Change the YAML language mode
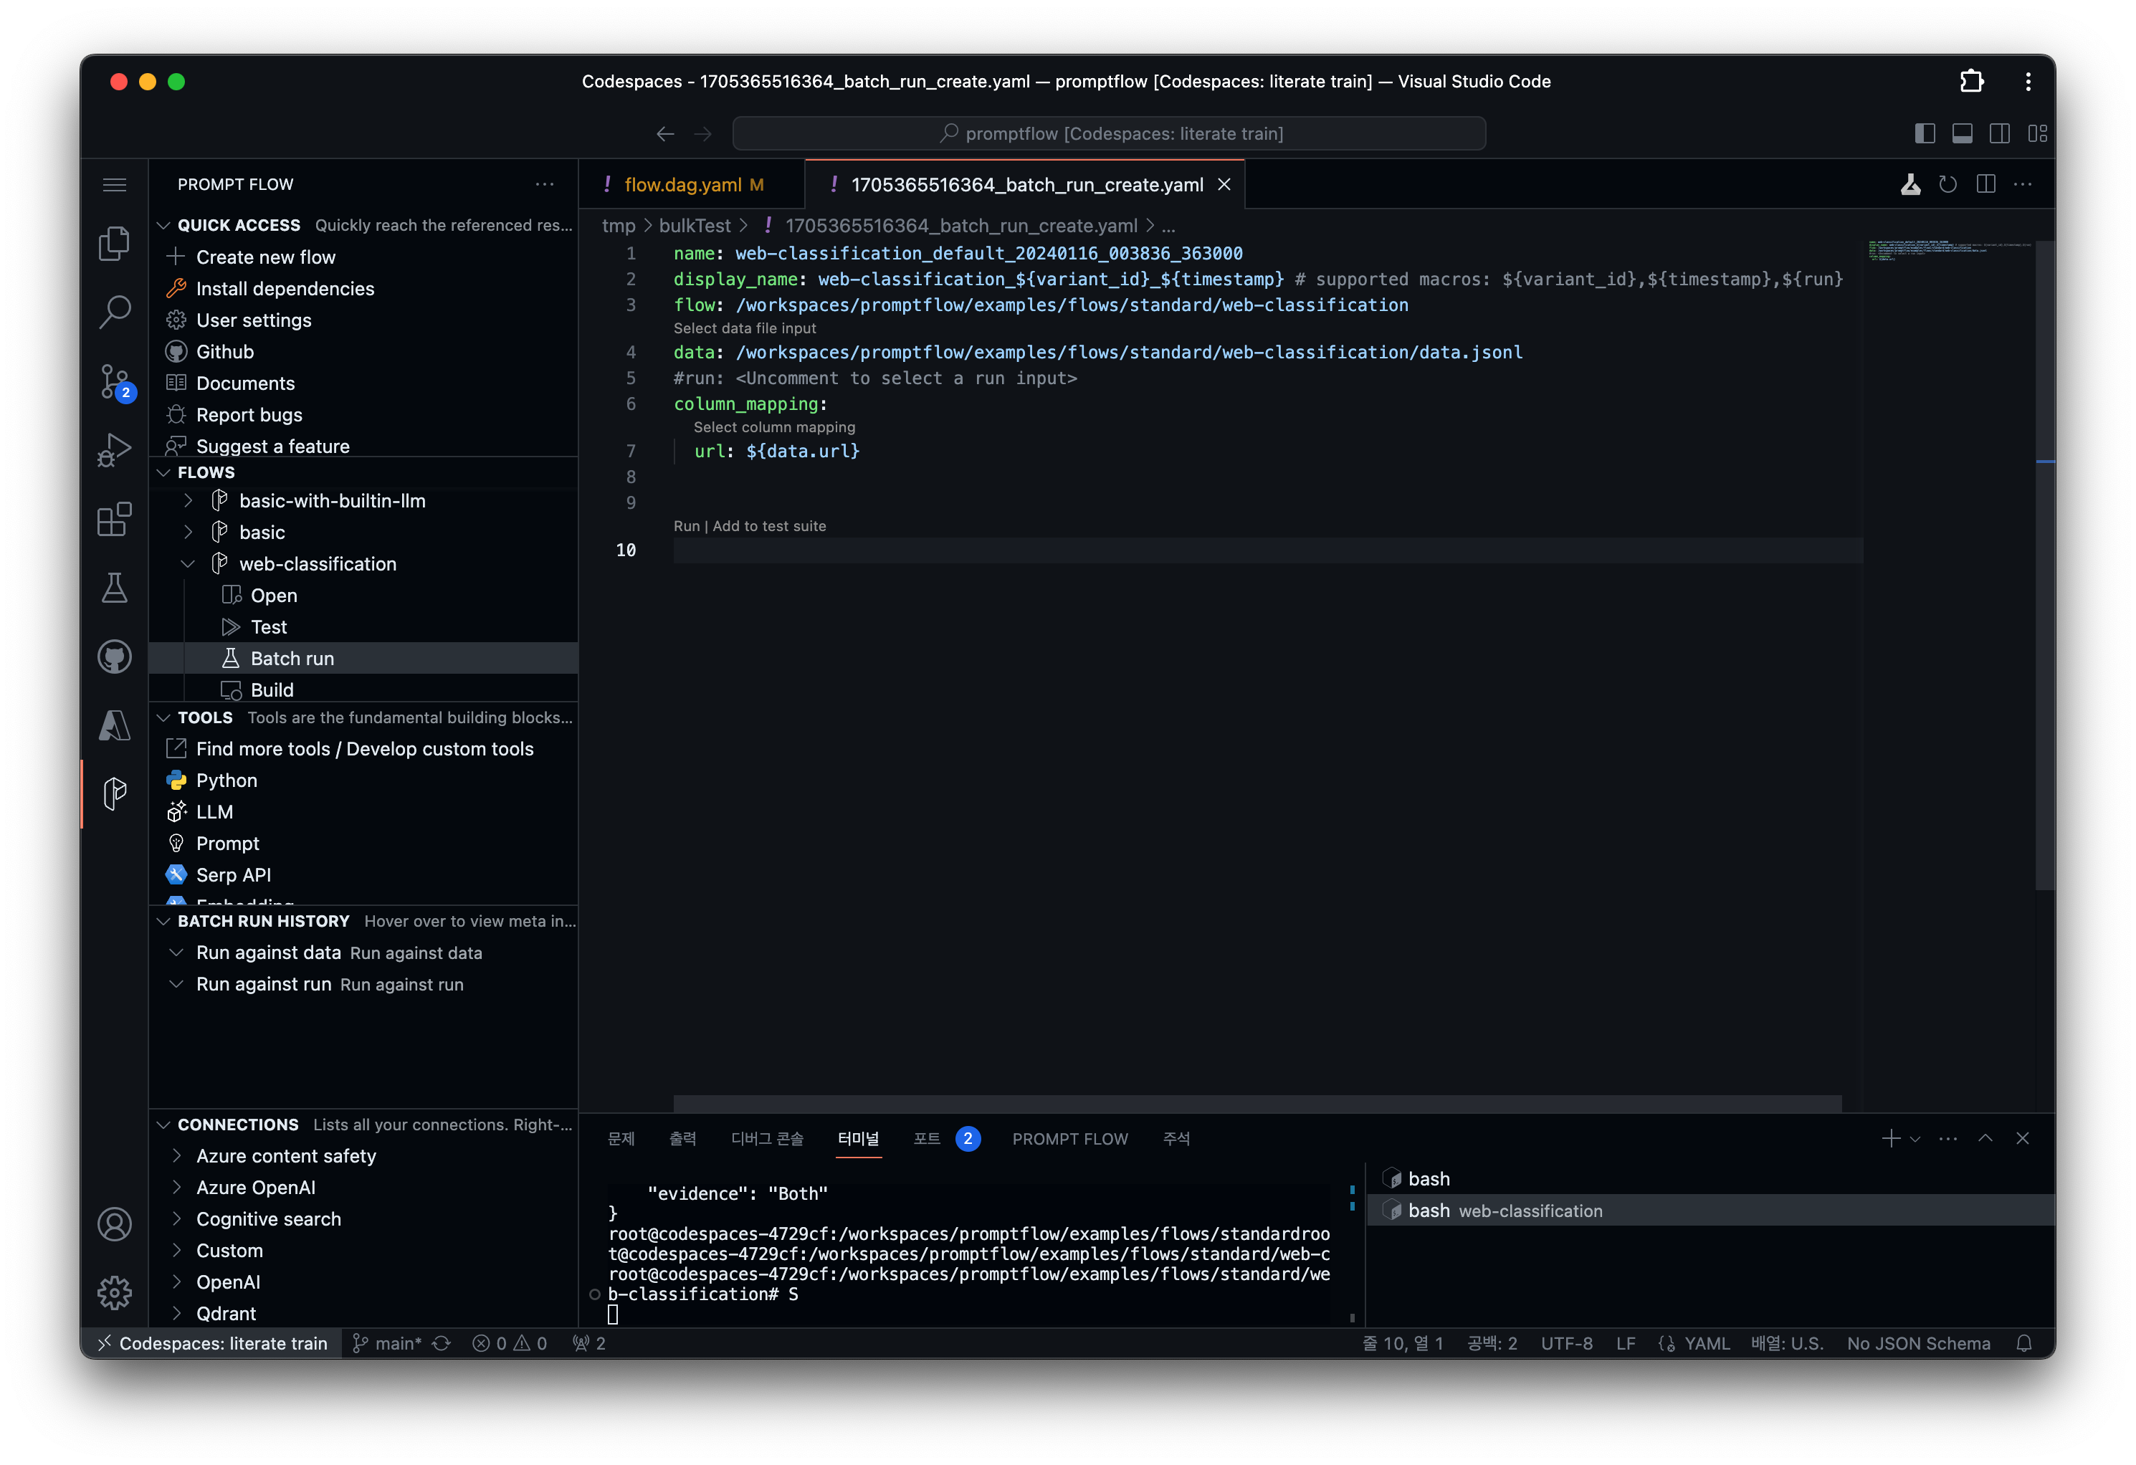 (1707, 1344)
